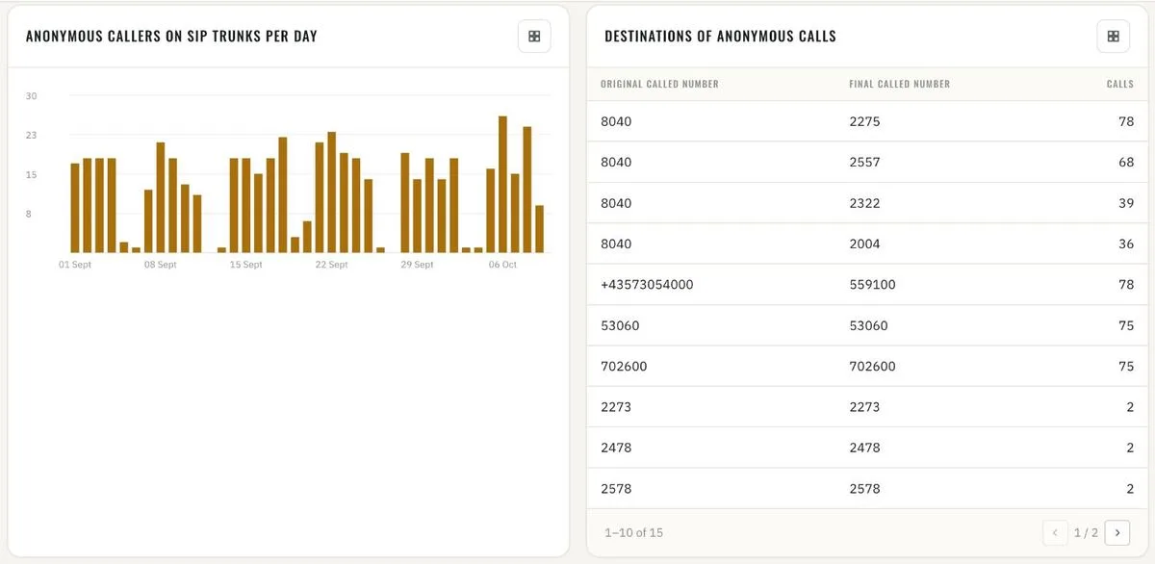Open grid menu of Destinations table

point(1113,37)
